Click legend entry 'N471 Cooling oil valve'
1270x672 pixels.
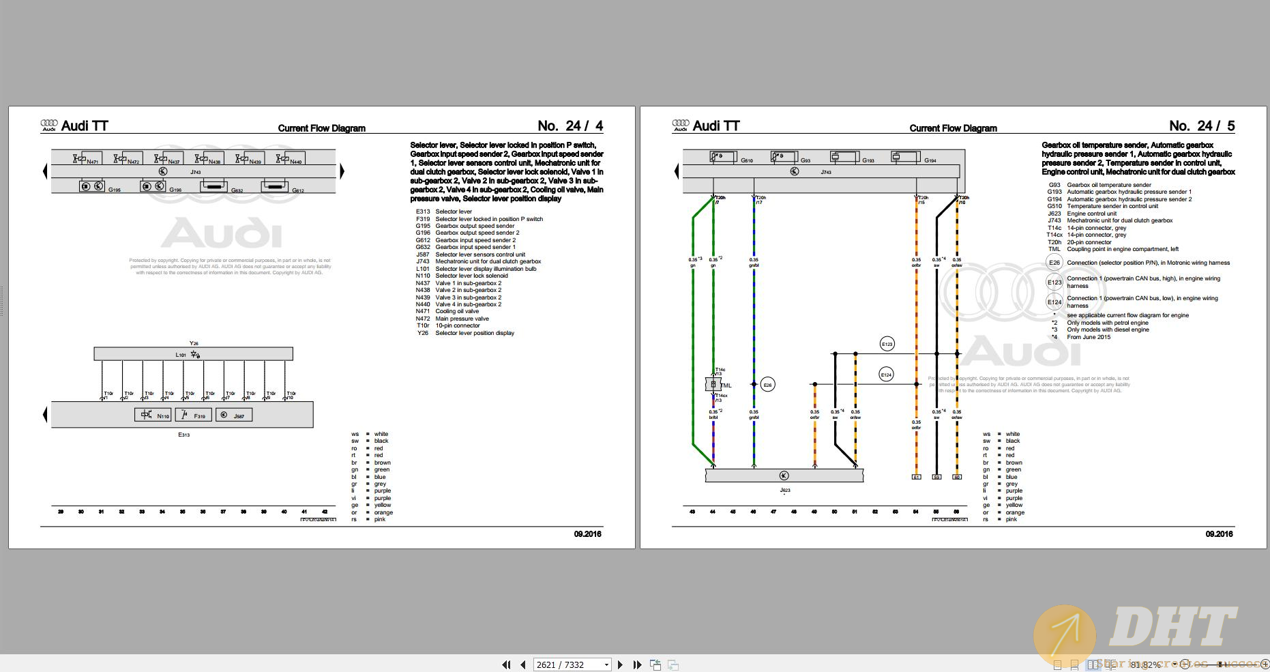[447, 311]
